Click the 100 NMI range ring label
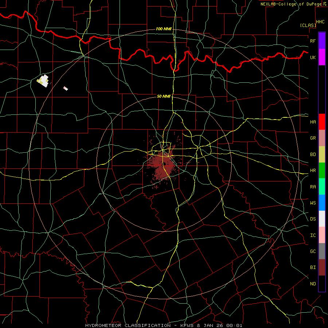This screenshot has width=328, height=328. point(164,29)
